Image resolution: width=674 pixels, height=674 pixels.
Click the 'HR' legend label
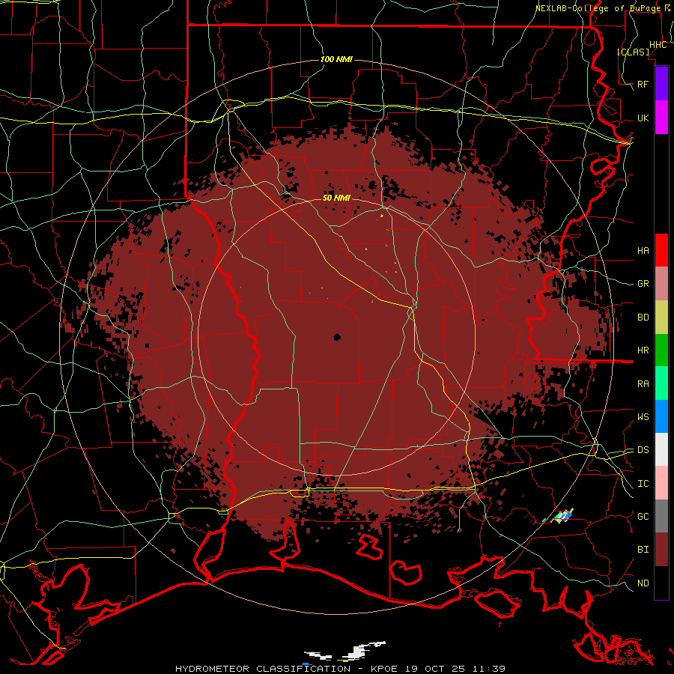[x=643, y=350]
